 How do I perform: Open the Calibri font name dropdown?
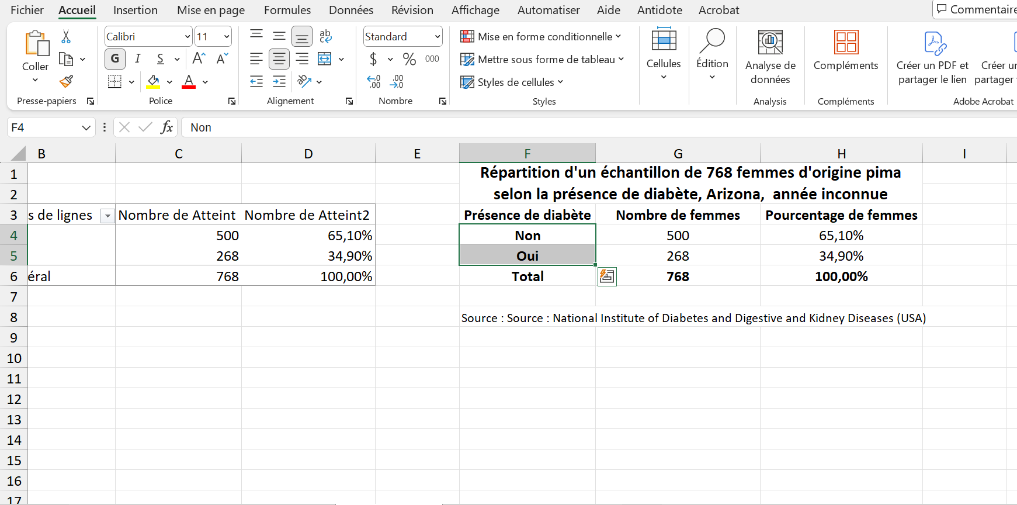[188, 37]
